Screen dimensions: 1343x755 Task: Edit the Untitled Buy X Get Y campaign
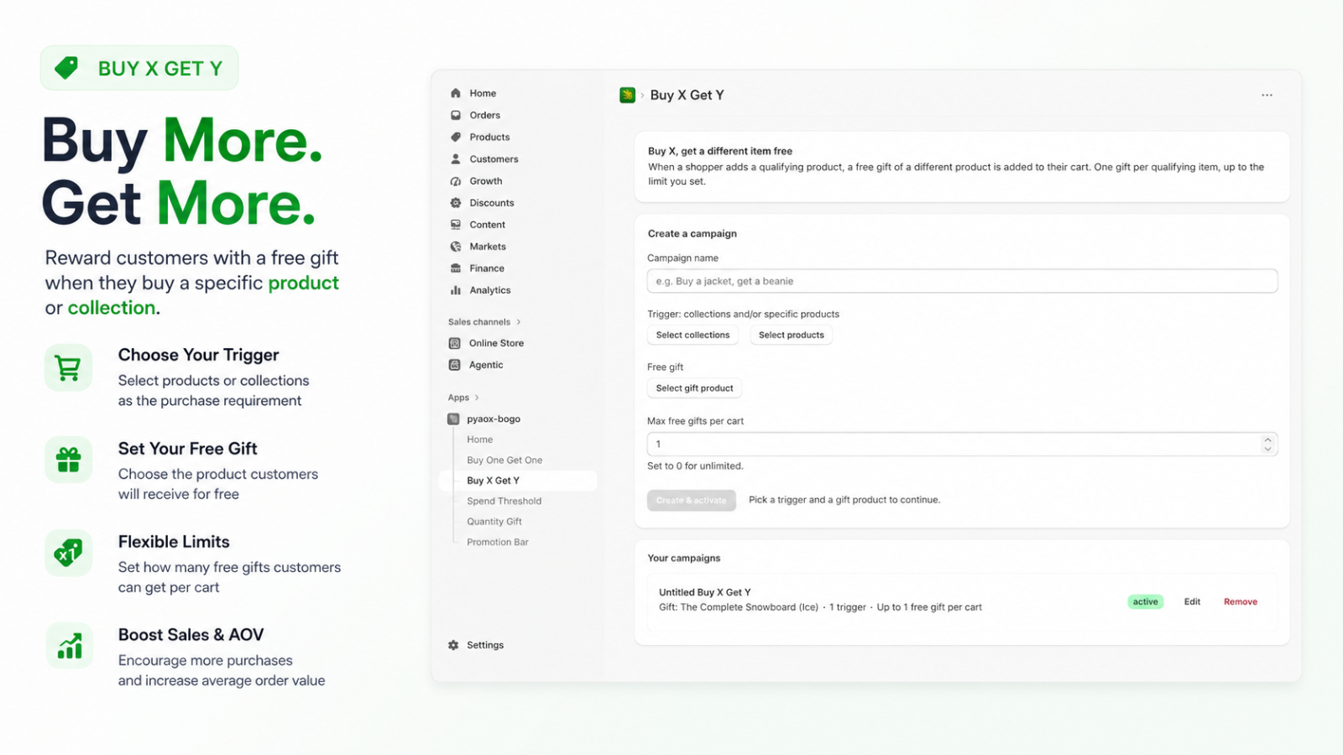point(1192,601)
